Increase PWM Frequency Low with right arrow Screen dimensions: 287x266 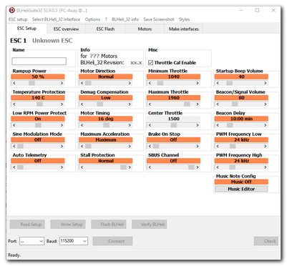266,146
